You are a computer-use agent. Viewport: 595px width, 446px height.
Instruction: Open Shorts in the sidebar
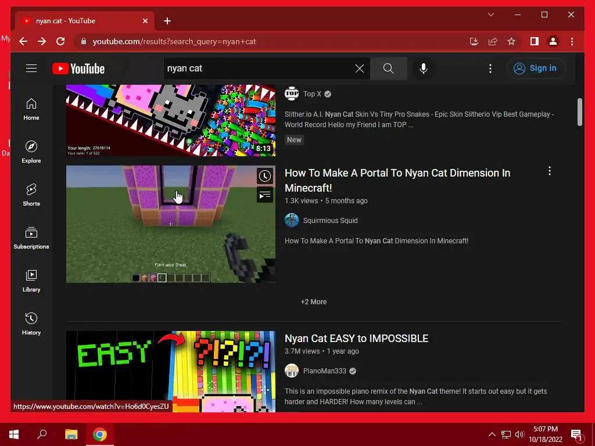point(31,195)
